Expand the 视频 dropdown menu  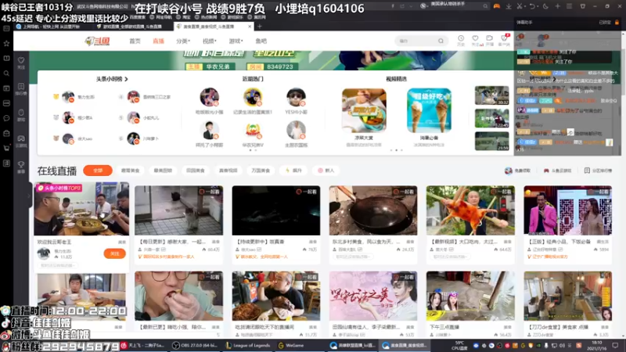[x=209, y=41]
